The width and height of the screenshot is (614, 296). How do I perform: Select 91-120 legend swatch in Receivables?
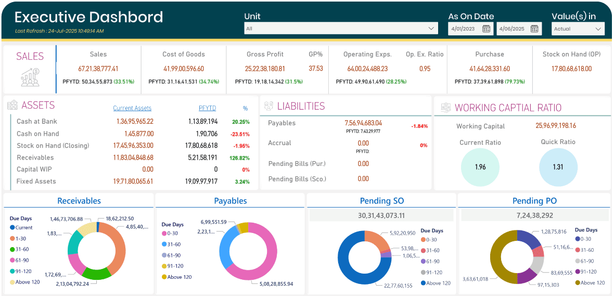[12, 272]
